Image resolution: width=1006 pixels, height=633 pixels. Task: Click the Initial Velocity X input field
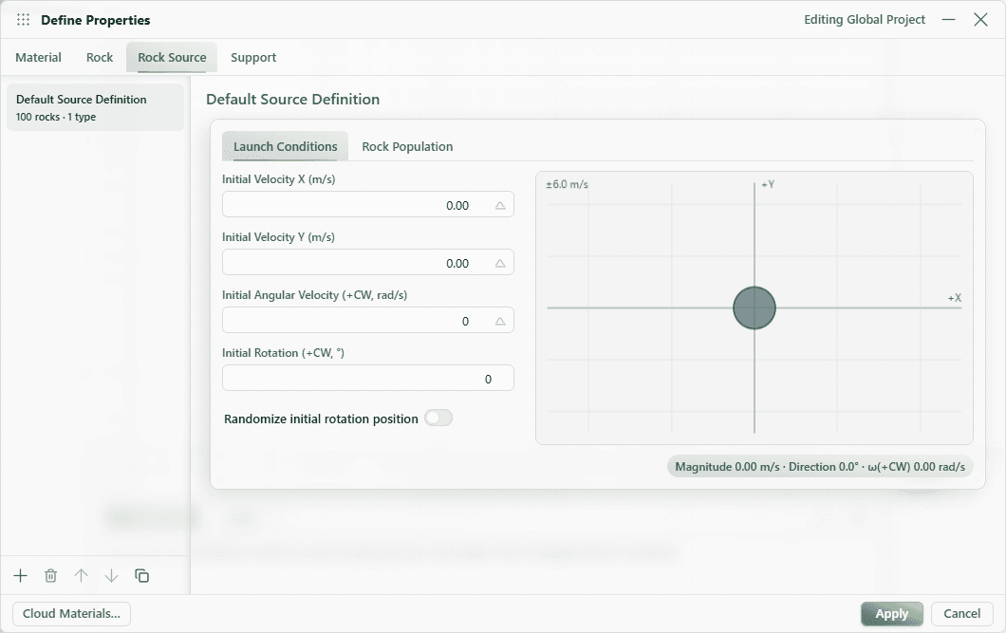tap(367, 205)
